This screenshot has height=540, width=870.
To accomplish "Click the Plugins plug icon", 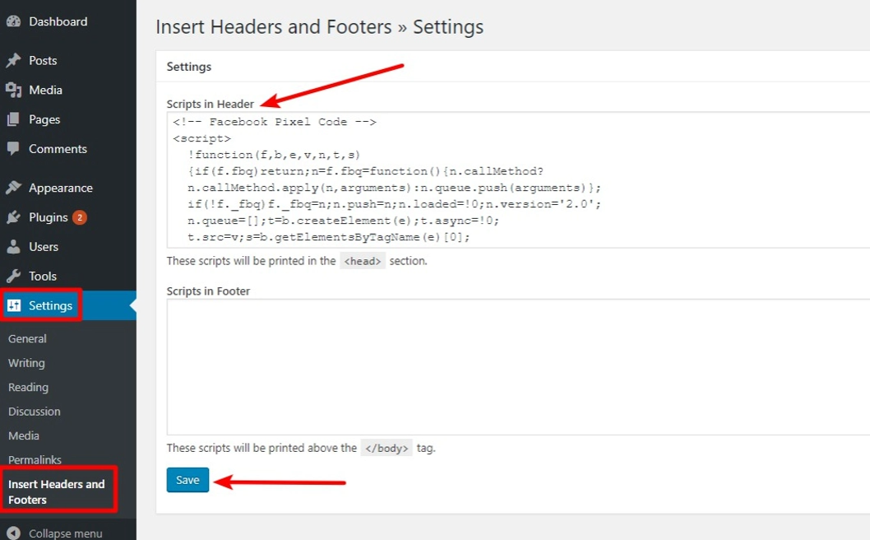I will pyautogui.click(x=13, y=217).
